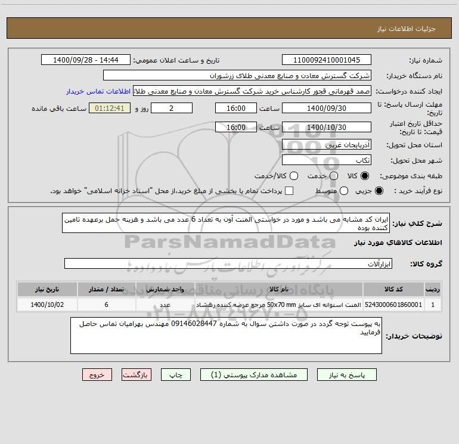Click the page header جزئیات اطلاعات نیاز

(x=407, y=29)
